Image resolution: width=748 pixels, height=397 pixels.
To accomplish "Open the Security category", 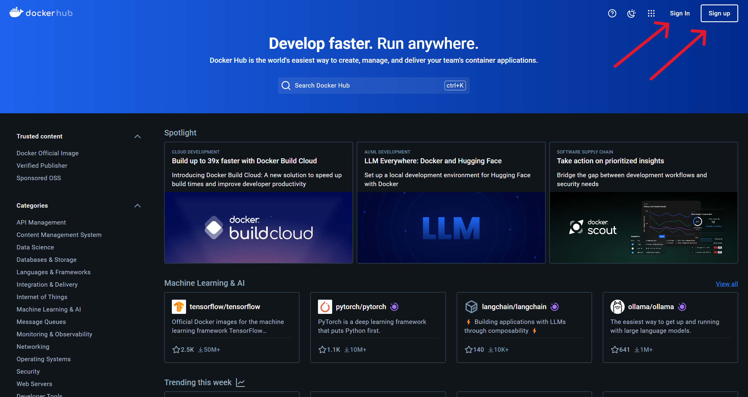I will pyautogui.click(x=28, y=372).
